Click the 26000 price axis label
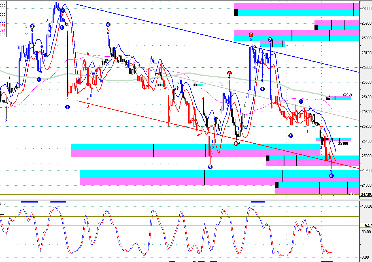Image resolution: width=372 pixels, height=262 pixels. click(x=366, y=8)
